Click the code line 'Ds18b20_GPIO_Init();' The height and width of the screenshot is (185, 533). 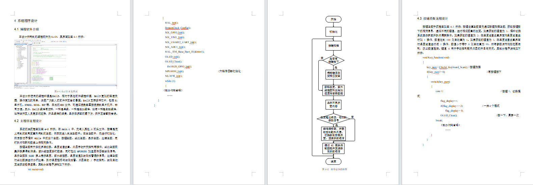179,67
